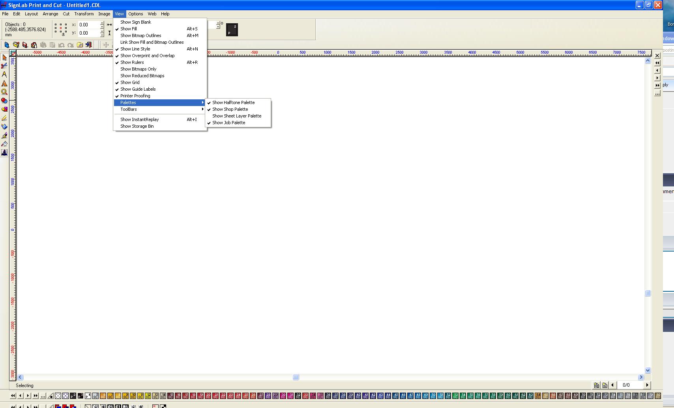Uncheck Show Halftone Palette
674x408 pixels.
233,102
